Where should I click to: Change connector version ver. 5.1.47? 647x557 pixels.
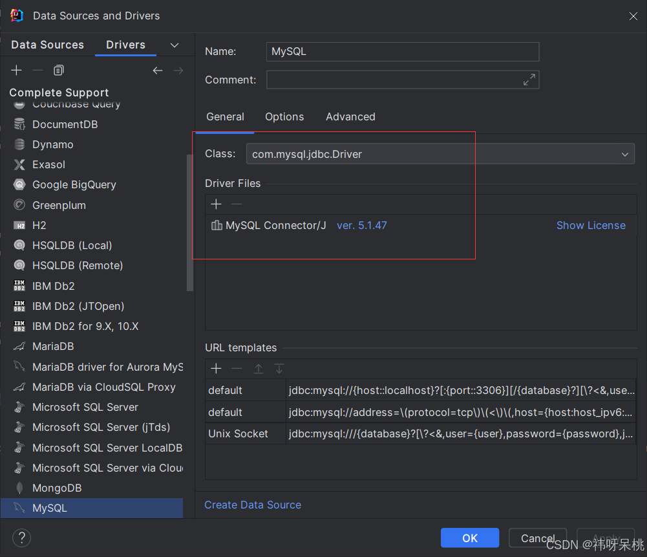pos(362,225)
